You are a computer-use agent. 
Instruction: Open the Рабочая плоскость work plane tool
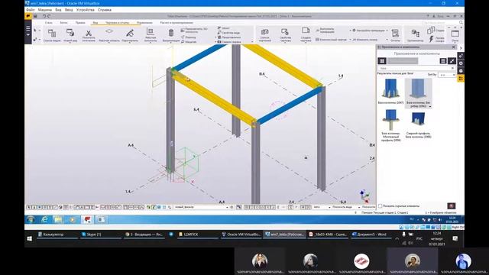[x=150, y=35]
